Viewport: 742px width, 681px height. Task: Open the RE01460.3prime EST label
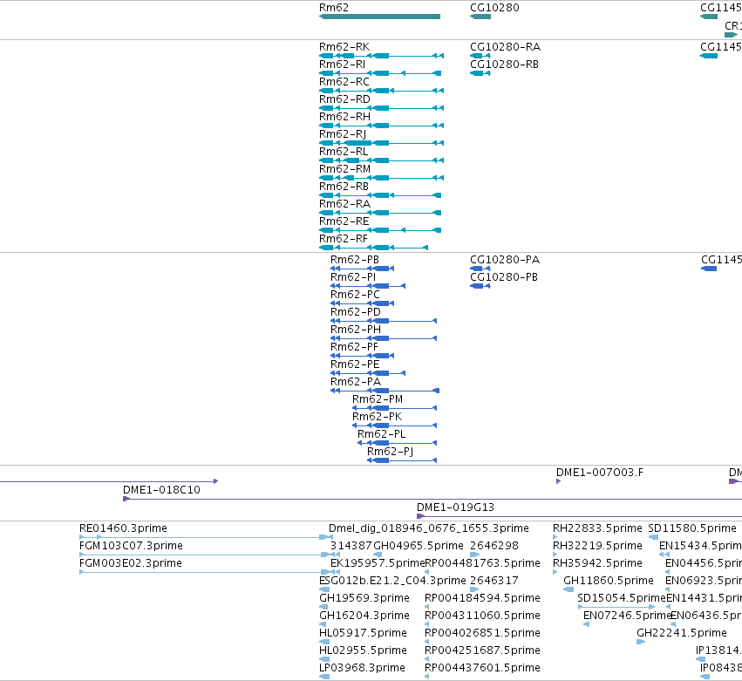[123, 528]
